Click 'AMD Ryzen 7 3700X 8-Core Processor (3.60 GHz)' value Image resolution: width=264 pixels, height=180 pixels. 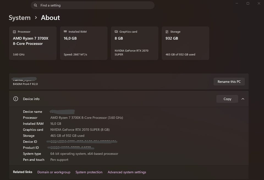pyautogui.click(x=87, y=118)
